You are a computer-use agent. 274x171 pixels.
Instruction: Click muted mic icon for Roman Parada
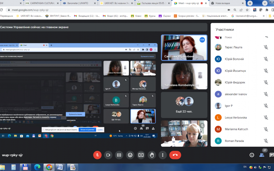coord(266,141)
